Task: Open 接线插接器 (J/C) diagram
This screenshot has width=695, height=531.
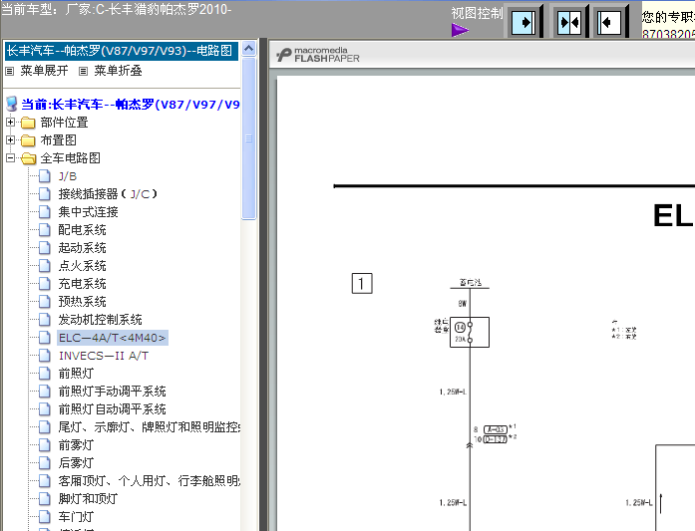Action: click(108, 194)
